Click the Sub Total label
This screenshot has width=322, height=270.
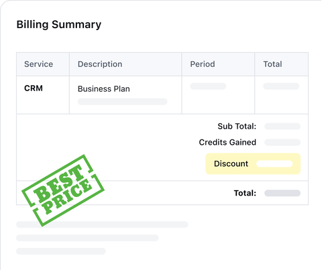coord(237,126)
